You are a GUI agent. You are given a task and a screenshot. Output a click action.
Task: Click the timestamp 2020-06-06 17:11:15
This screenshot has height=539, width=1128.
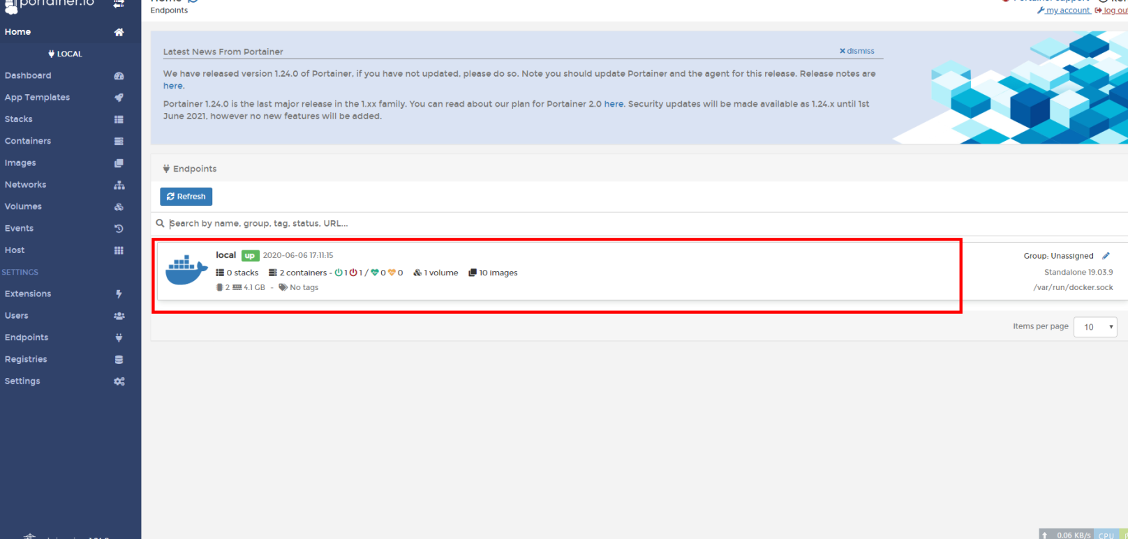tap(298, 255)
